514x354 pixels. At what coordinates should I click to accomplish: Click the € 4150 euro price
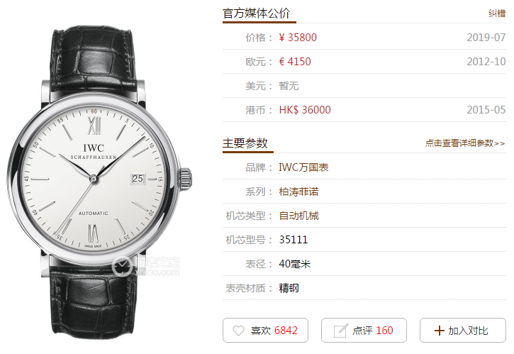(295, 61)
